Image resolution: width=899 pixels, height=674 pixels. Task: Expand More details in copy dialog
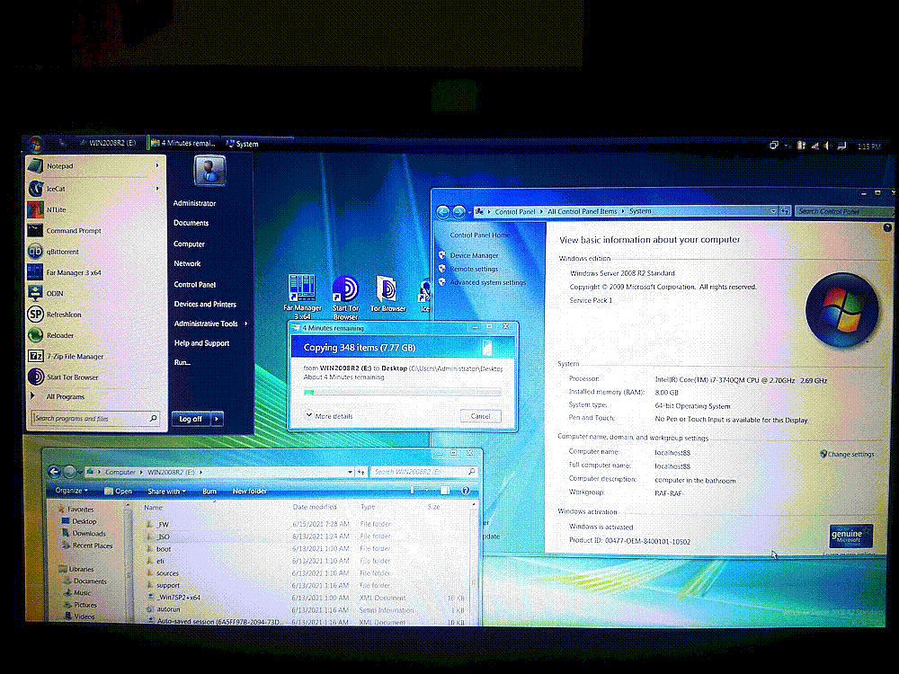click(328, 415)
